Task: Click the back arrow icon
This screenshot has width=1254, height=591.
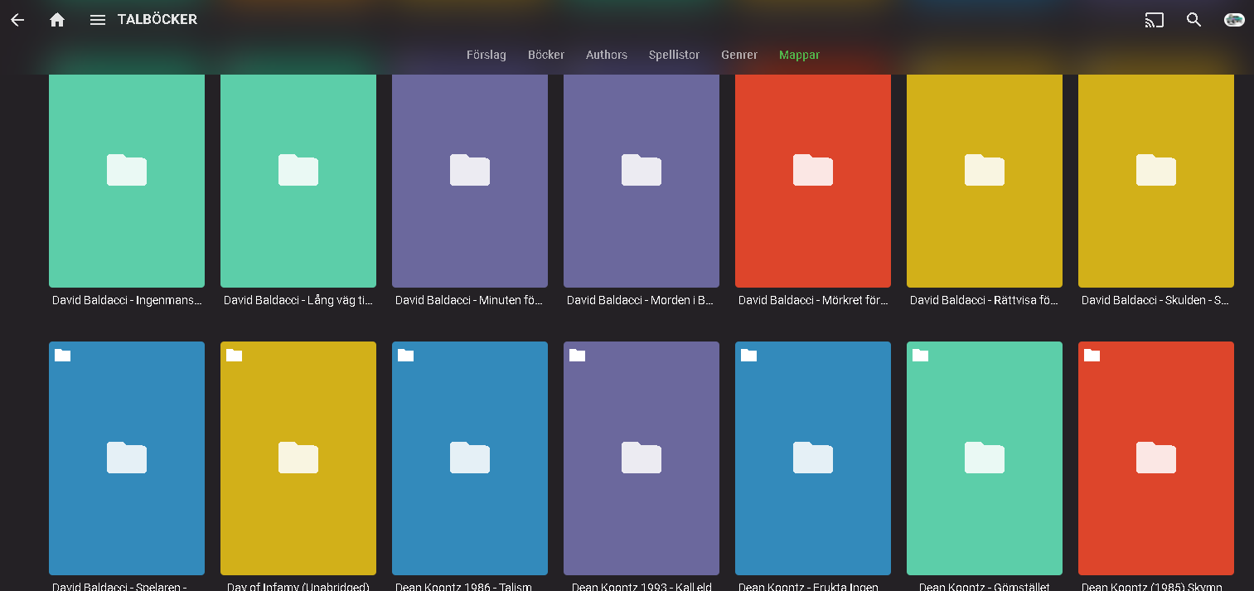Action: pyautogui.click(x=17, y=20)
